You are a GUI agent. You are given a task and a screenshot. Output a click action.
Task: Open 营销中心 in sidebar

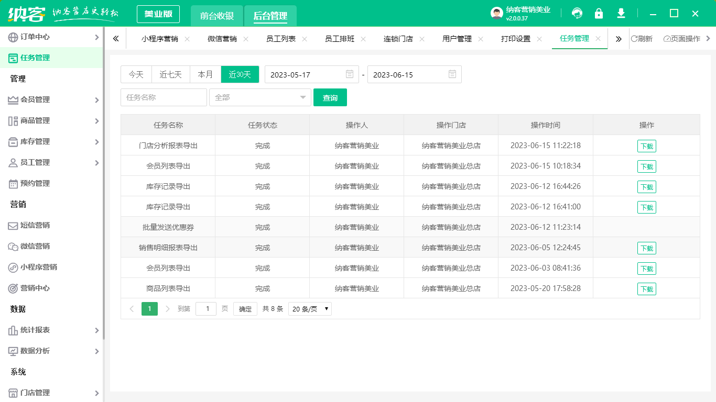pyautogui.click(x=51, y=288)
